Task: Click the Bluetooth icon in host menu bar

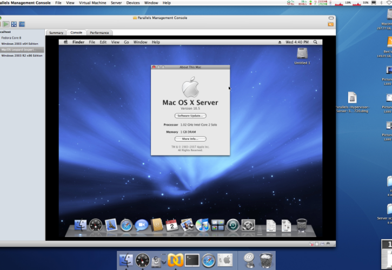Action: point(381,3)
